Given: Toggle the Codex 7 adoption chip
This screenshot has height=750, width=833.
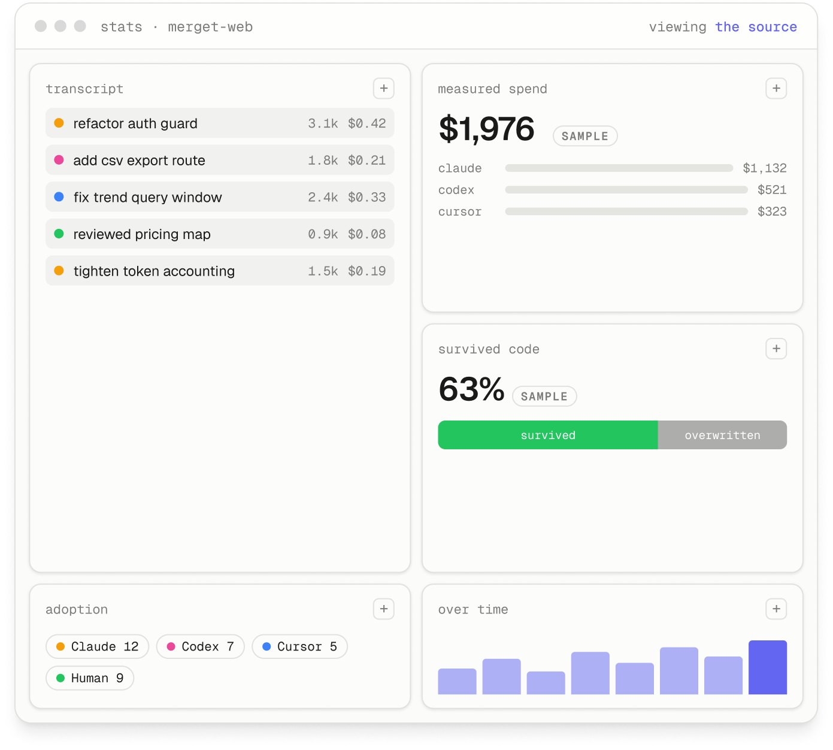Looking at the screenshot, I should click(x=201, y=647).
